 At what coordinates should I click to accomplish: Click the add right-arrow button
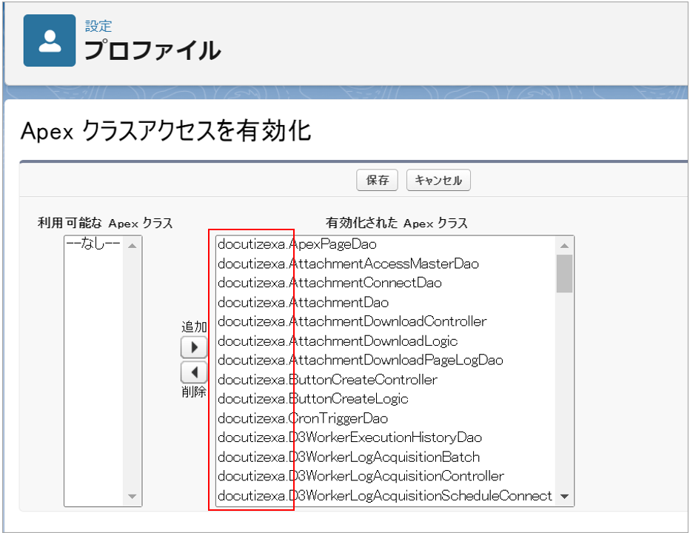(x=194, y=346)
